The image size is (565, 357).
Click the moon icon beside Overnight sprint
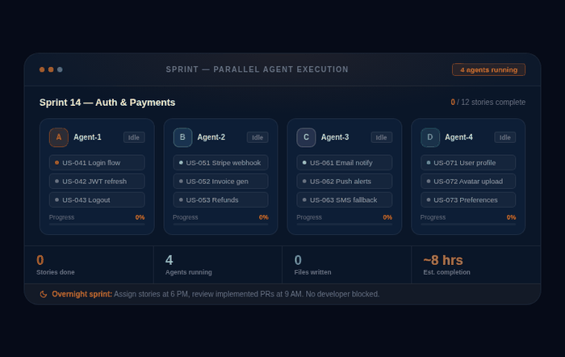coord(44,294)
